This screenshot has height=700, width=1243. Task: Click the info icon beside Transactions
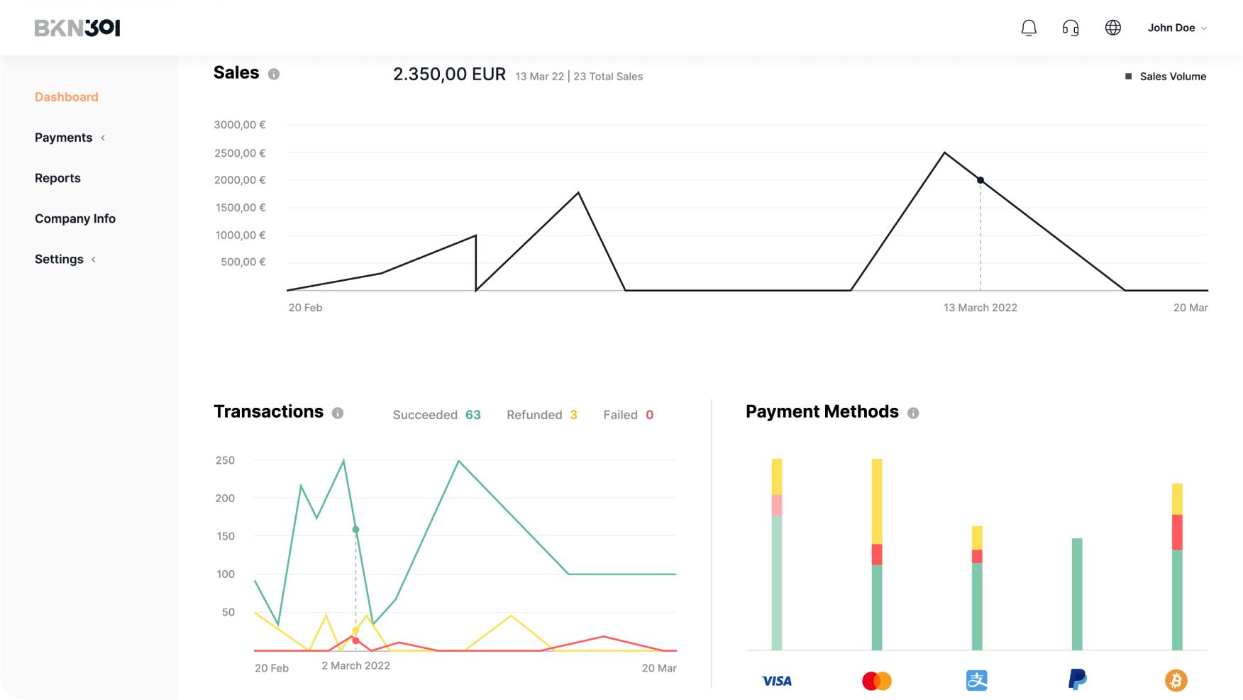[338, 413]
